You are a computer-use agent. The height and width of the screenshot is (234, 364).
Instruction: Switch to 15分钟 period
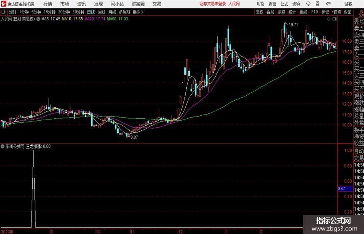click(x=50, y=12)
